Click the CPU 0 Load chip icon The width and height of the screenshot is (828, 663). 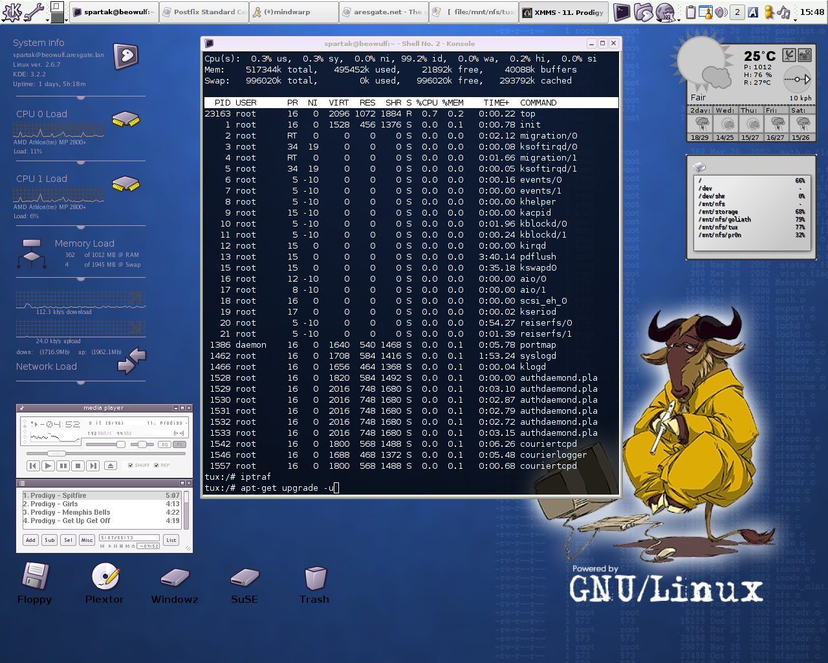pos(126,118)
